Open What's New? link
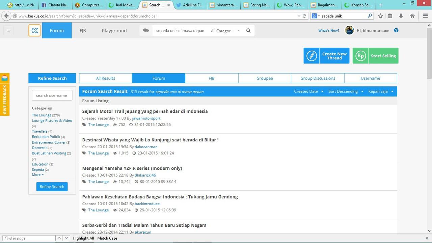This screenshot has height=243, width=432. pyautogui.click(x=329, y=31)
